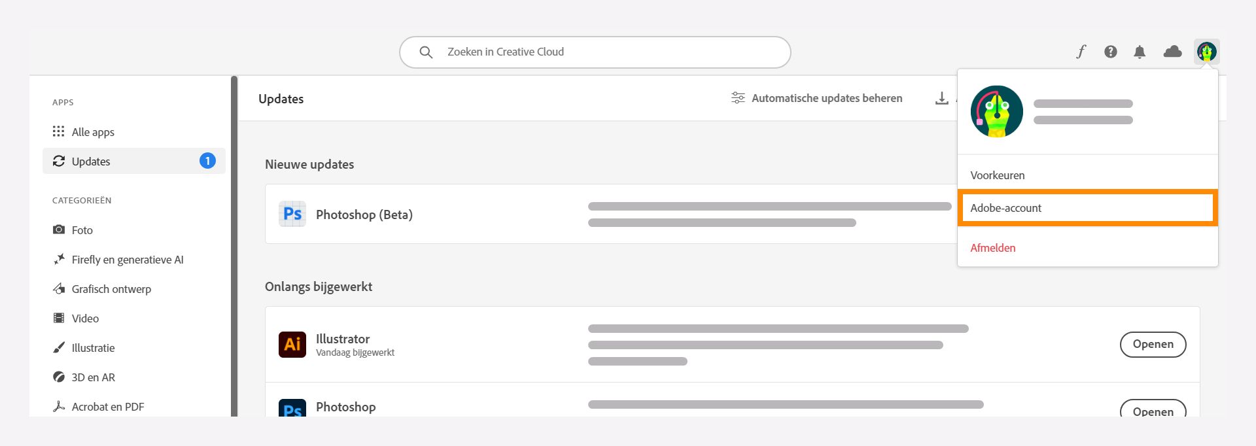
Task: Open the Photoshop (Beta) app icon
Action: click(292, 214)
